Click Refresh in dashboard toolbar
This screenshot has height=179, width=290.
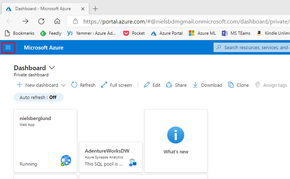(x=83, y=85)
